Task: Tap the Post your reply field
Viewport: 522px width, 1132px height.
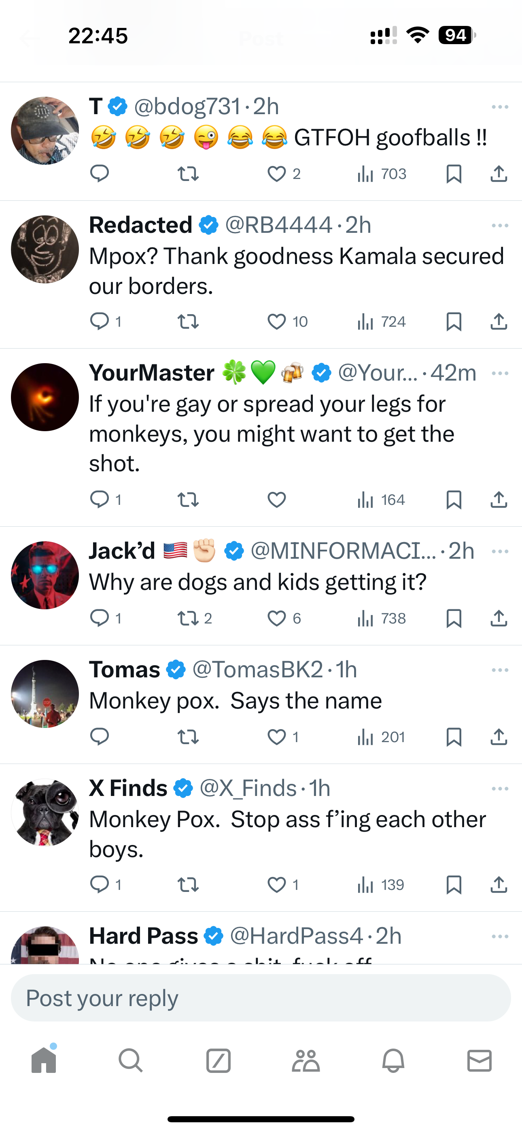Action: [261, 998]
